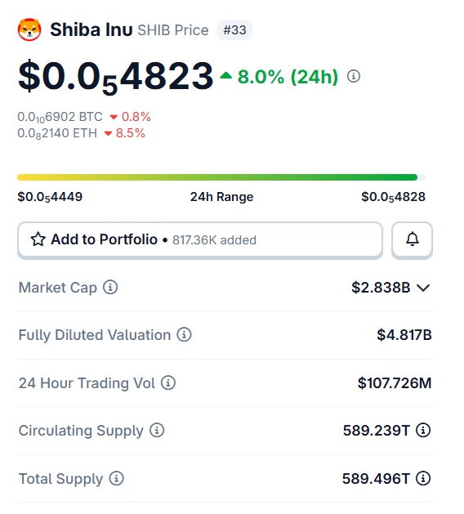Add Shiba Inu to Portfolio
Screen dimensions: 464x514
click(x=200, y=239)
